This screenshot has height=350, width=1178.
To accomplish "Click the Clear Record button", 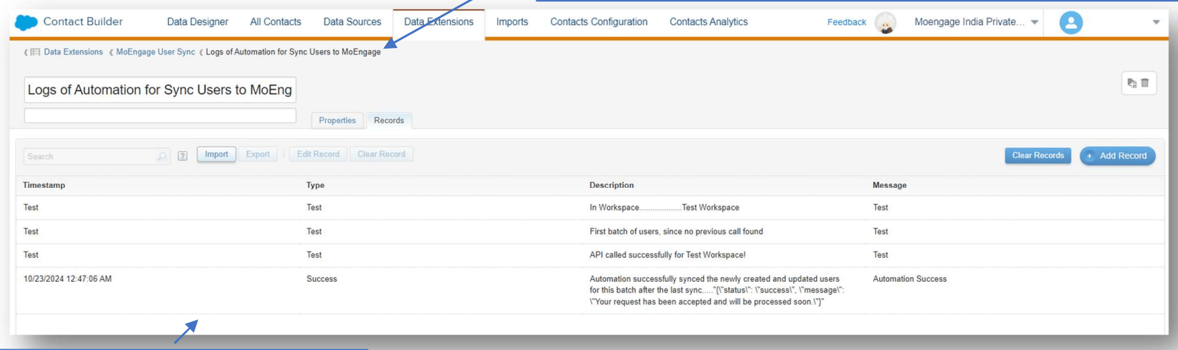I will click(381, 154).
